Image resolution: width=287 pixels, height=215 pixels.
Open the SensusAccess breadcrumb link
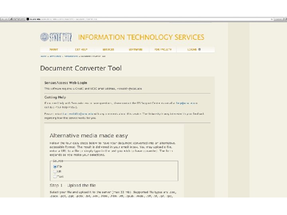tap(71, 56)
